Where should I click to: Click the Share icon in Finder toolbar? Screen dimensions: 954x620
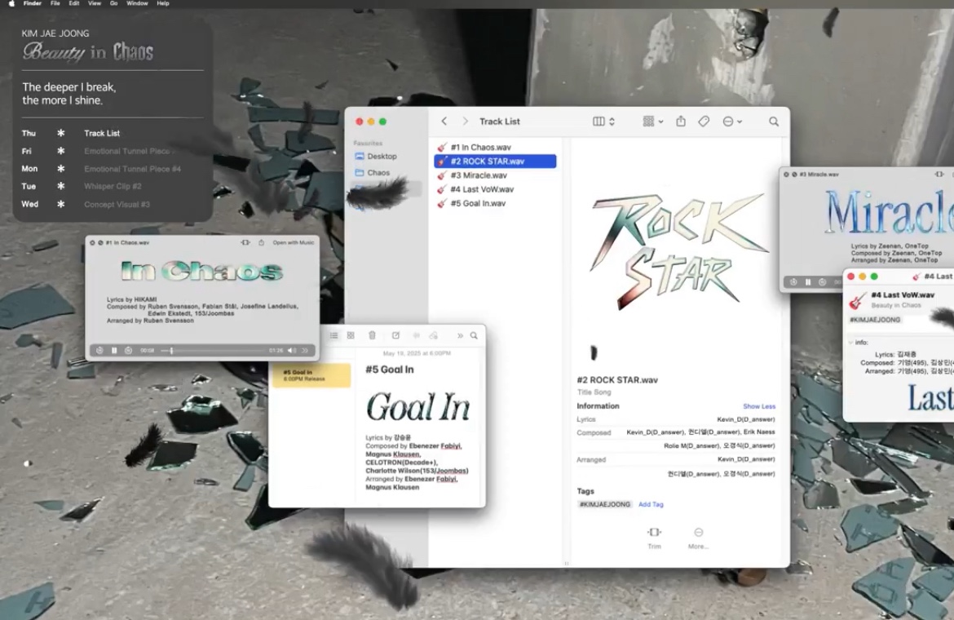[x=680, y=122]
